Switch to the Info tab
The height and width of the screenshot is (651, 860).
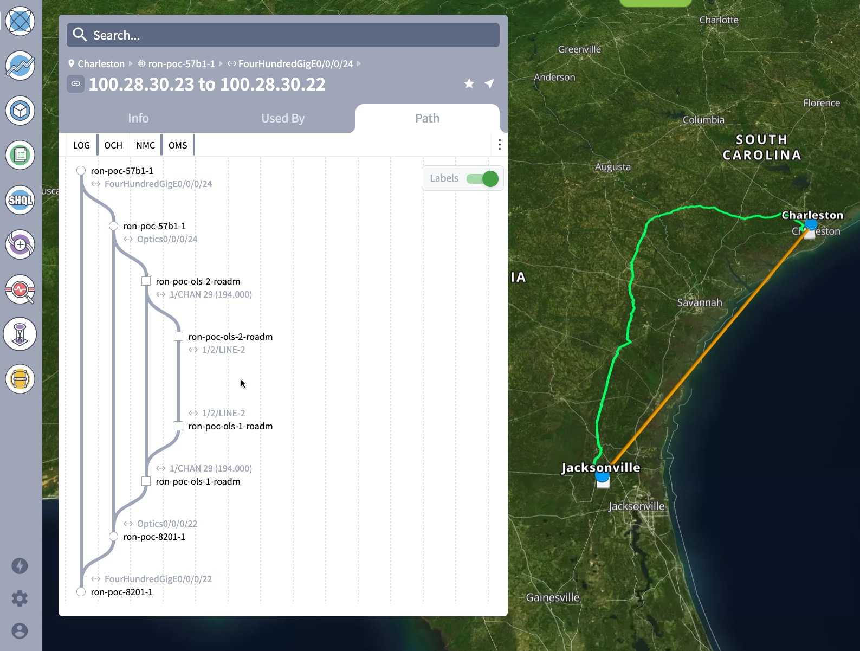pos(138,118)
